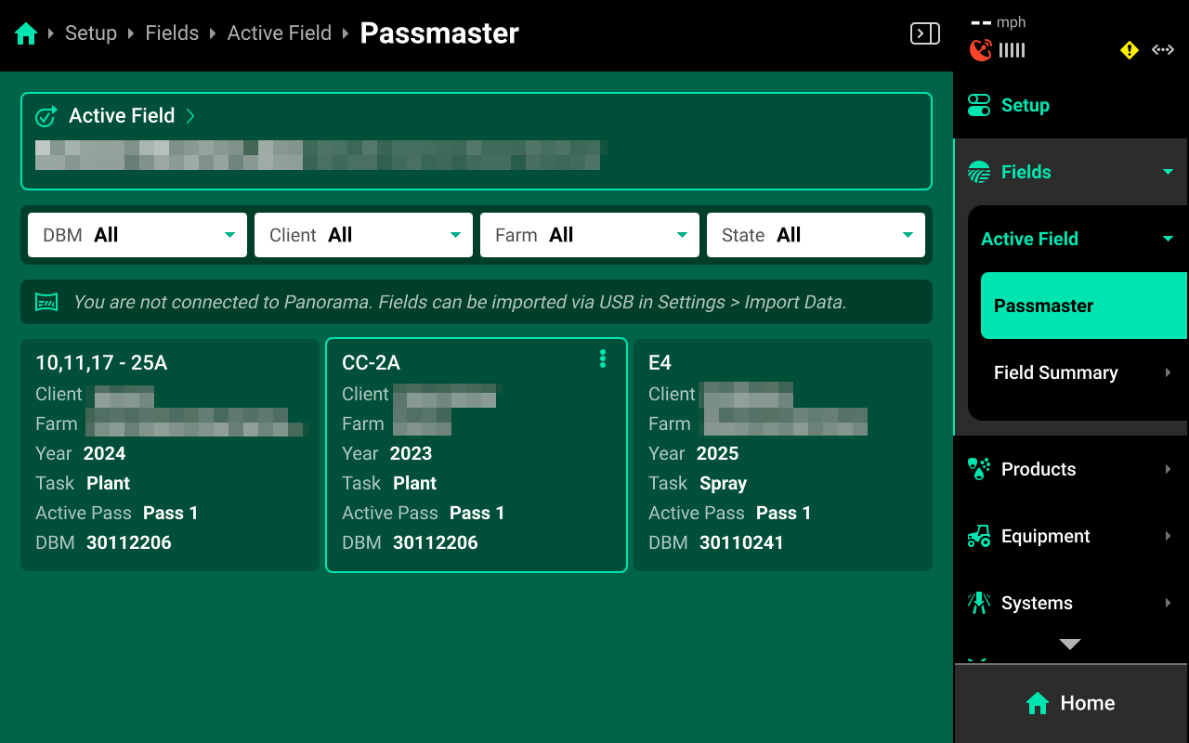Open GPS signal status icon
The image size is (1189, 743).
pos(980,50)
